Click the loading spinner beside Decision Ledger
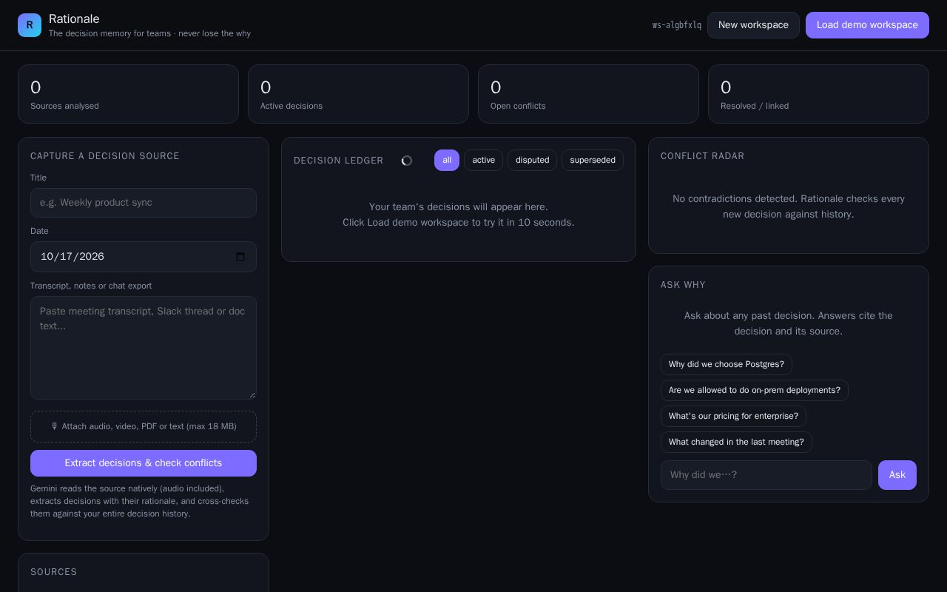This screenshot has width=947, height=592. pyautogui.click(x=406, y=161)
